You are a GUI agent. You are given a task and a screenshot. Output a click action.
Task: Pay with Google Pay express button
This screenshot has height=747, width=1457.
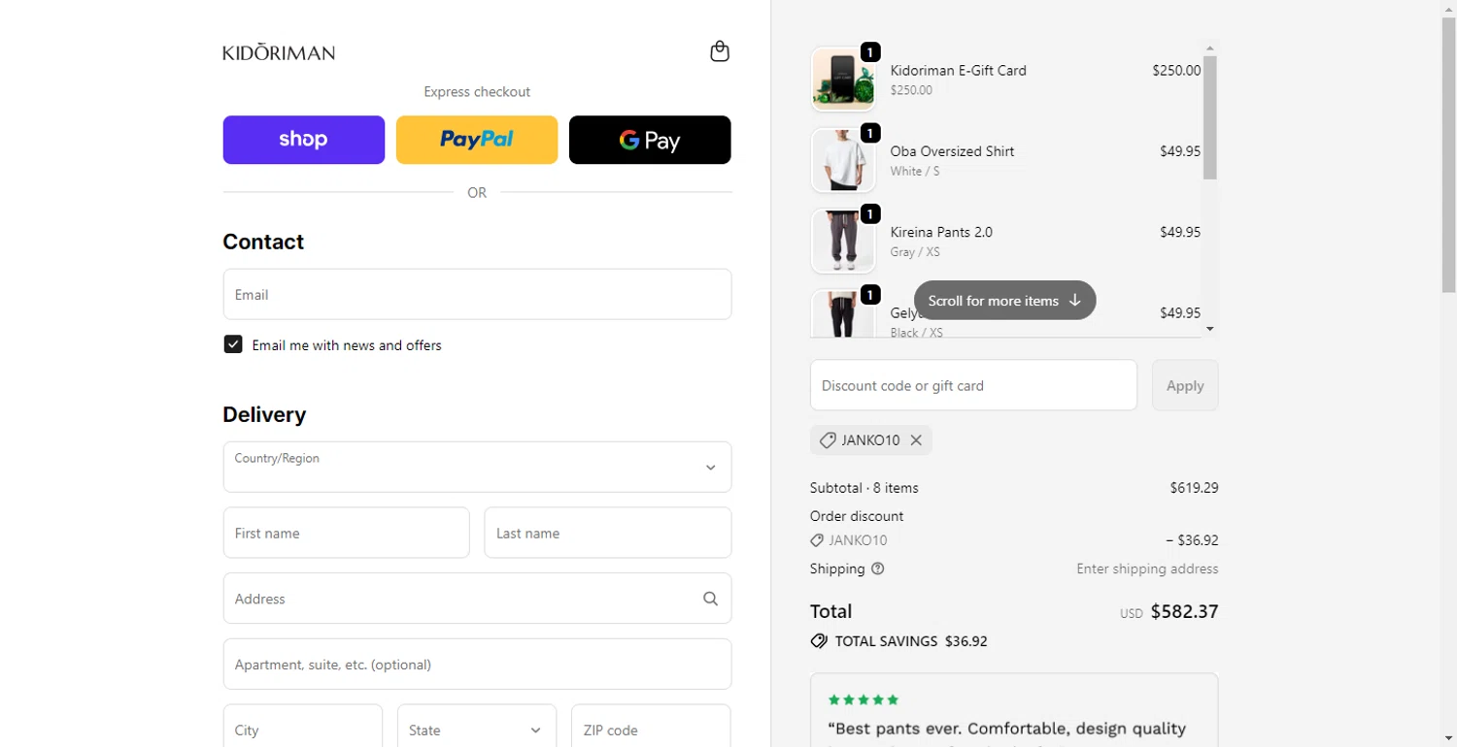[x=650, y=140]
